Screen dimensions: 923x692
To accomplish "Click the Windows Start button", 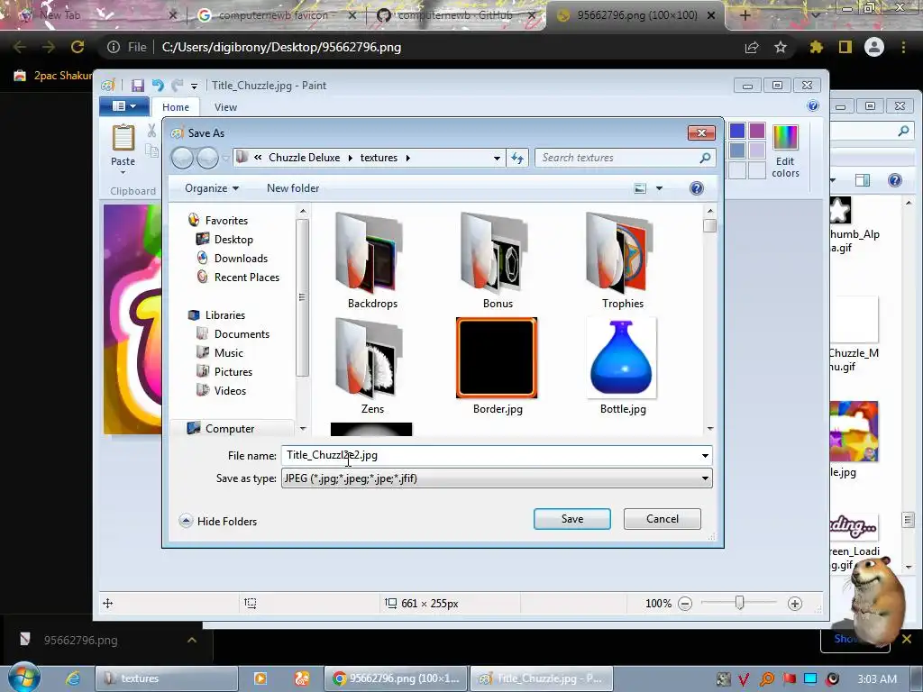I will 23,677.
